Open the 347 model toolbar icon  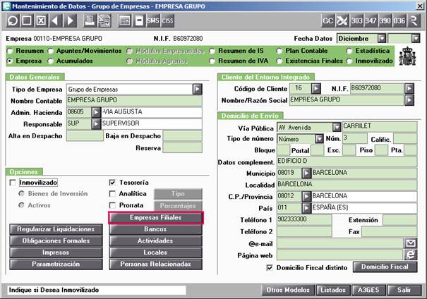(371, 20)
